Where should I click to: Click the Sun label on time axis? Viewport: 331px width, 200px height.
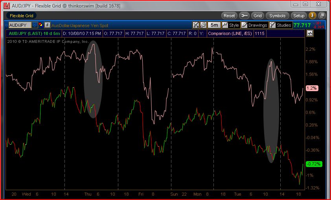tap(174, 194)
